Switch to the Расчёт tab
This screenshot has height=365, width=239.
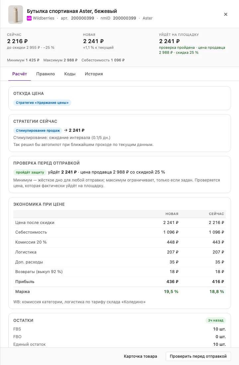coord(20,74)
